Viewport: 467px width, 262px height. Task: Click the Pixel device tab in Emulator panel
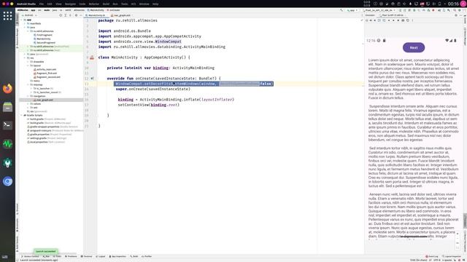[393, 15]
